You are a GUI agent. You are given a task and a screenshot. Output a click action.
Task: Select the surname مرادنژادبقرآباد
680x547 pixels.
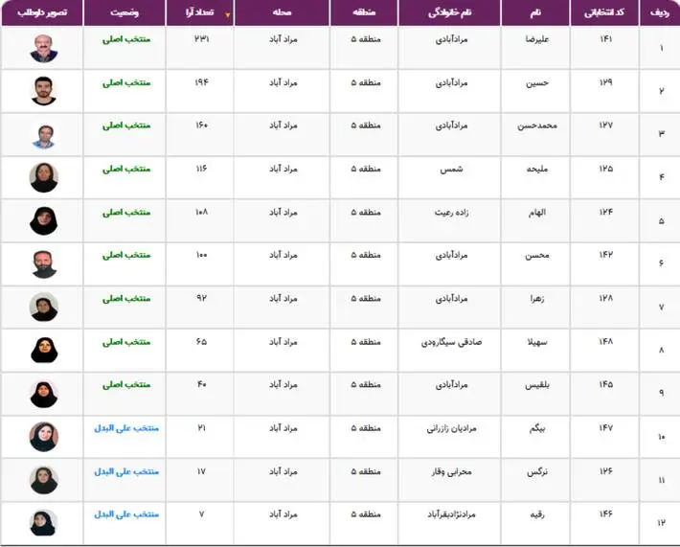(x=451, y=514)
